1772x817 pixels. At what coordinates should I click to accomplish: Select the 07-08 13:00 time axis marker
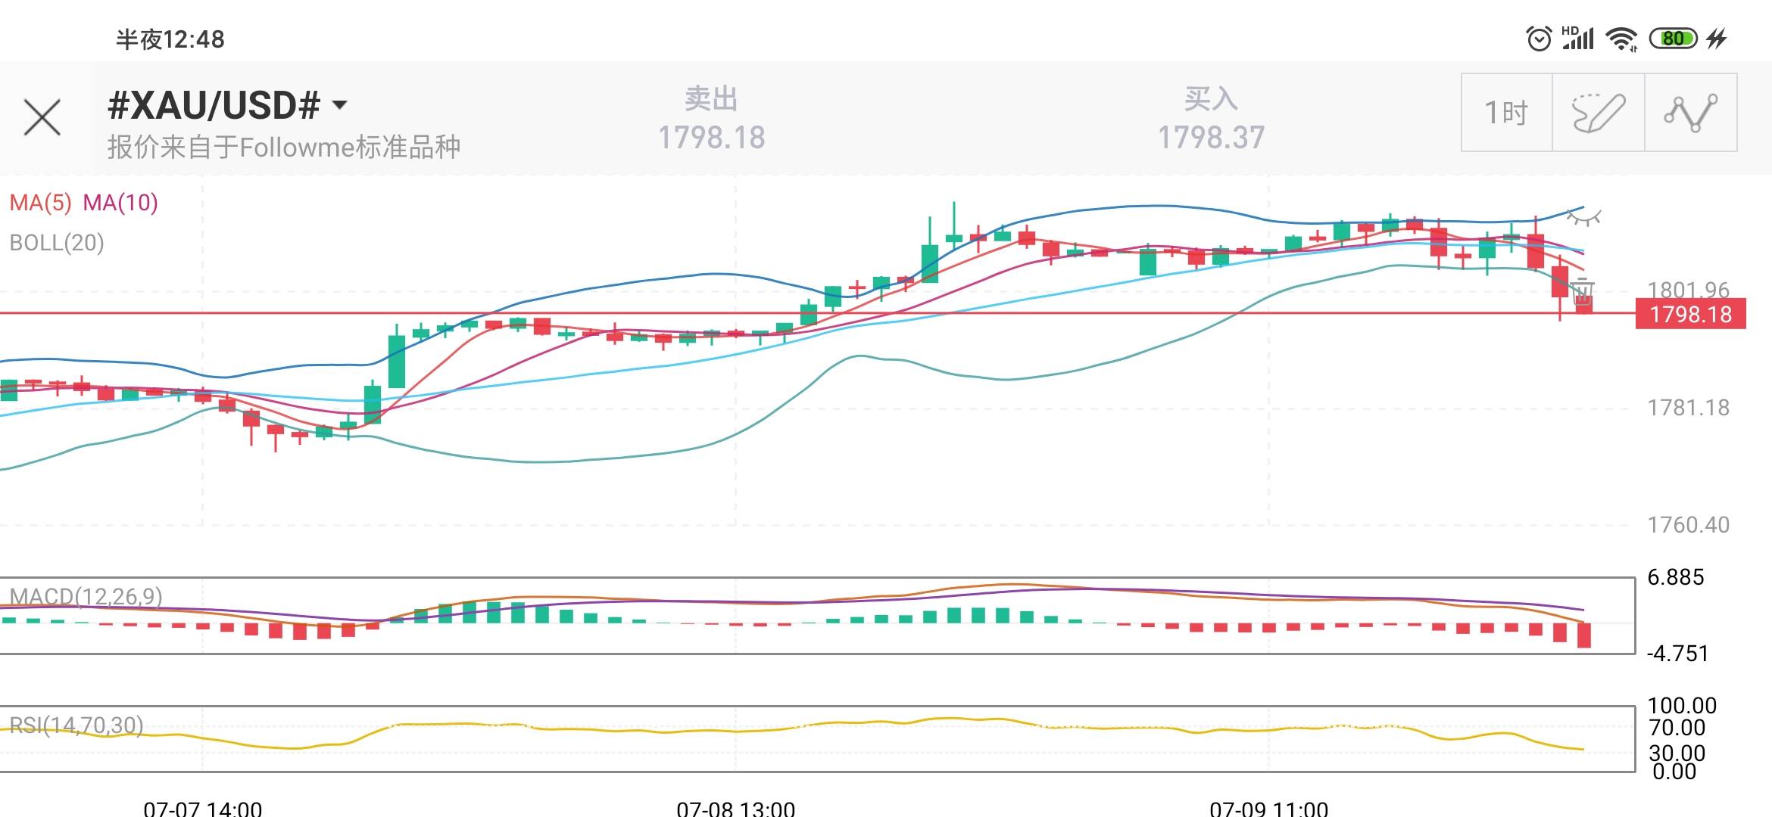[x=736, y=808]
